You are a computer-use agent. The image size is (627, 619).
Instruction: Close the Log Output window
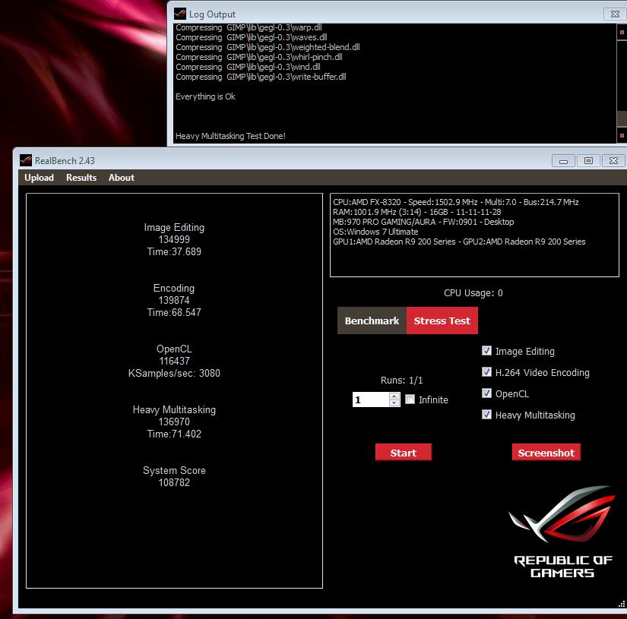point(615,14)
